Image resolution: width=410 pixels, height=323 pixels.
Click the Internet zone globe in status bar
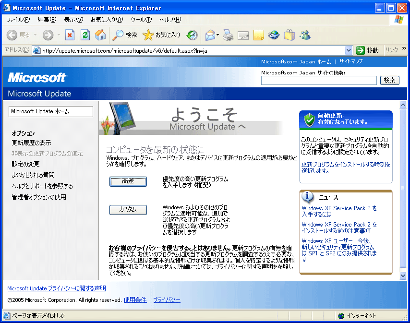(341, 316)
